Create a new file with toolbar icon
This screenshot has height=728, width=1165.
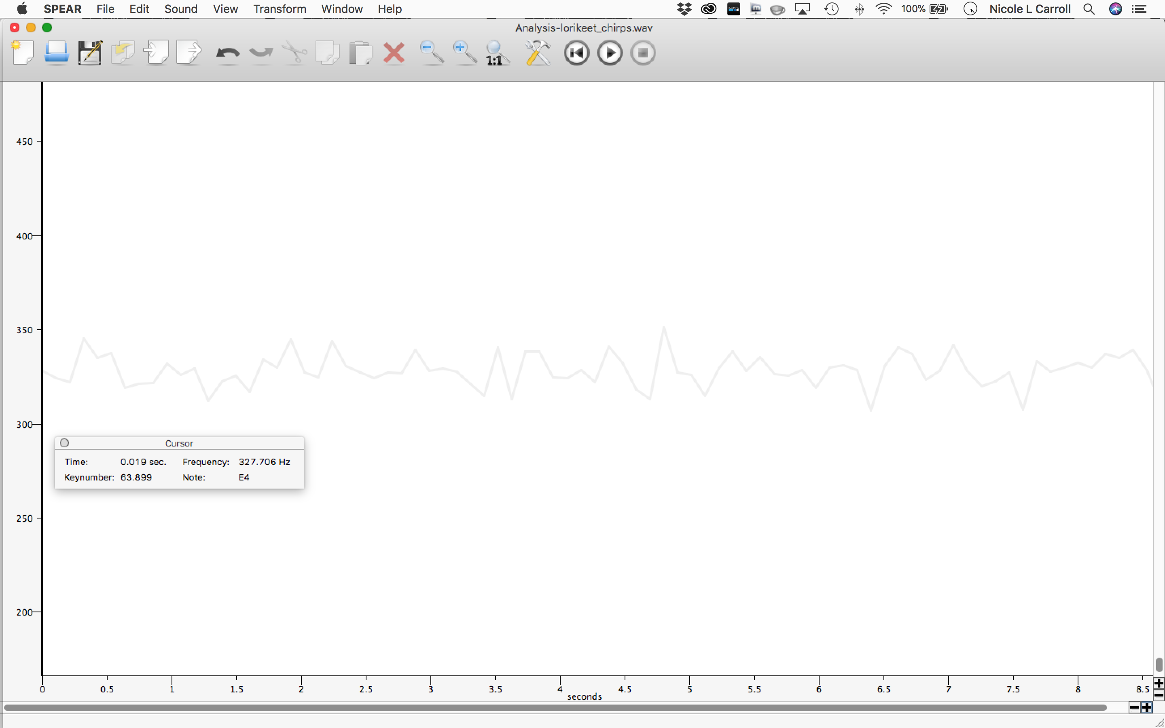tap(23, 53)
